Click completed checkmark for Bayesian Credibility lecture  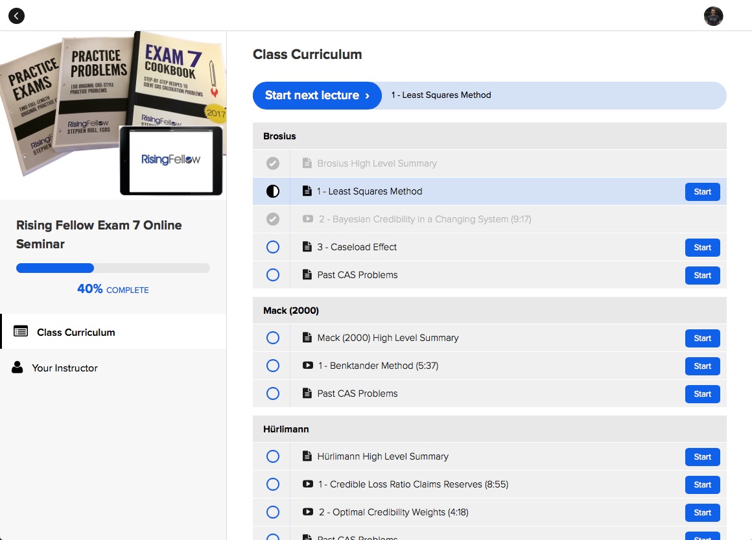(273, 219)
